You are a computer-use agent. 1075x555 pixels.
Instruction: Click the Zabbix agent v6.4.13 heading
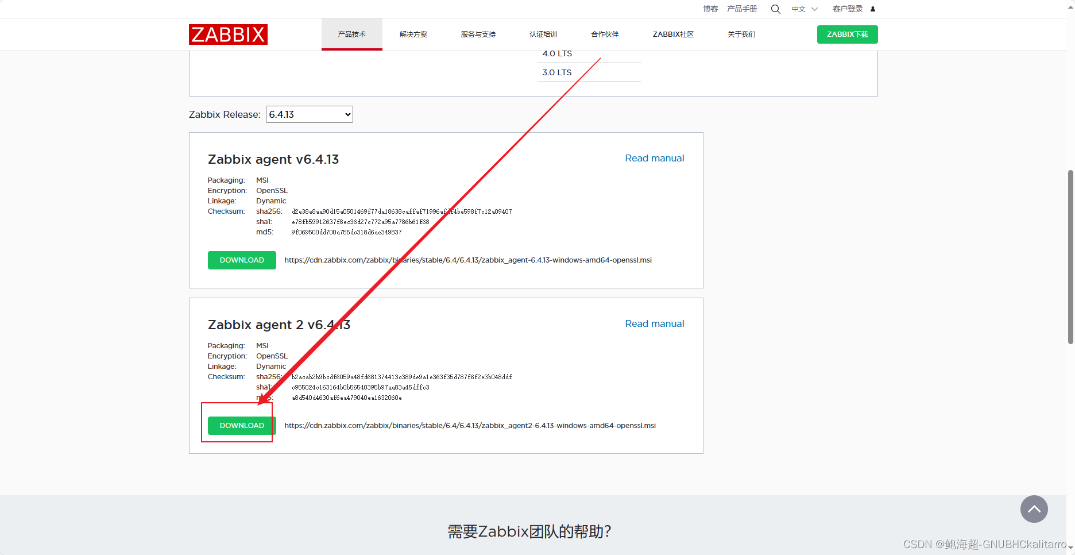pyautogui.click(x=273, y=159)
